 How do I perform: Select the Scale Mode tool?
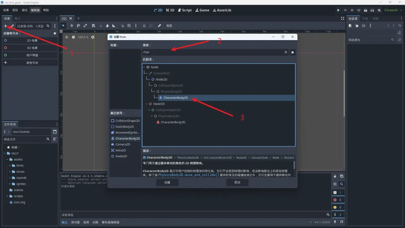[85, 25]
